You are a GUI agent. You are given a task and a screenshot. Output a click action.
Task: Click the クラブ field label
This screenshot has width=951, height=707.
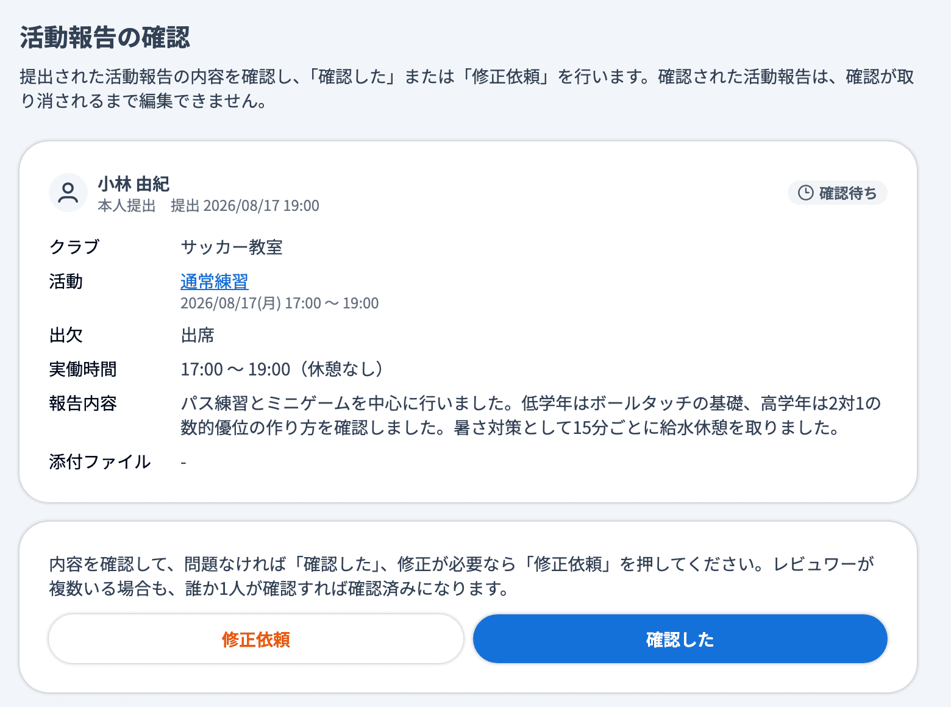click(x=74, y=247)
